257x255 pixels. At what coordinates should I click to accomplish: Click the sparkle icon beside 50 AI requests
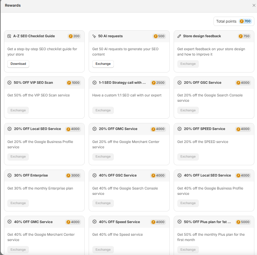click(x=94, y=36)
